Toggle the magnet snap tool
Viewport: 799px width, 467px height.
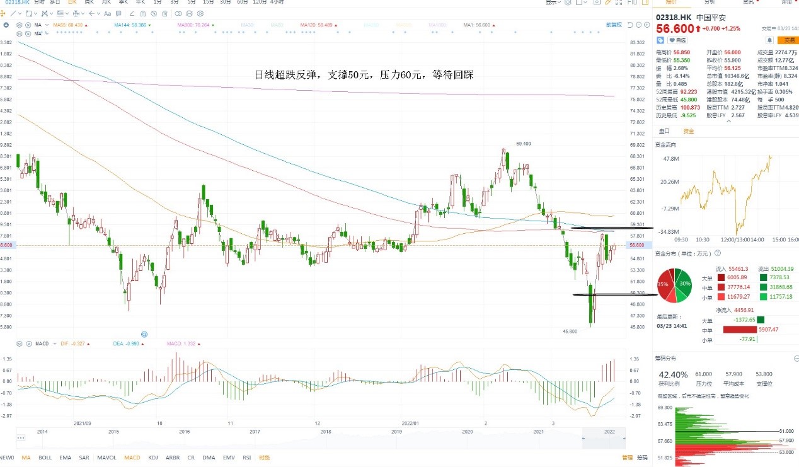coord(142,13)
